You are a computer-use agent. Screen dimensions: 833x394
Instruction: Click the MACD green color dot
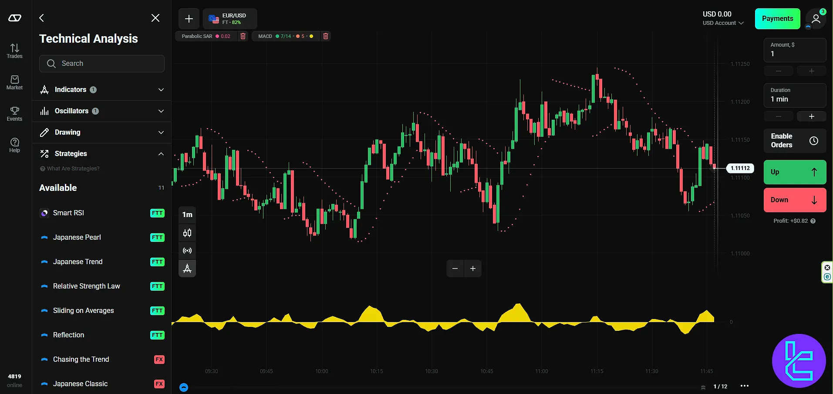click(x=277, y=36)
